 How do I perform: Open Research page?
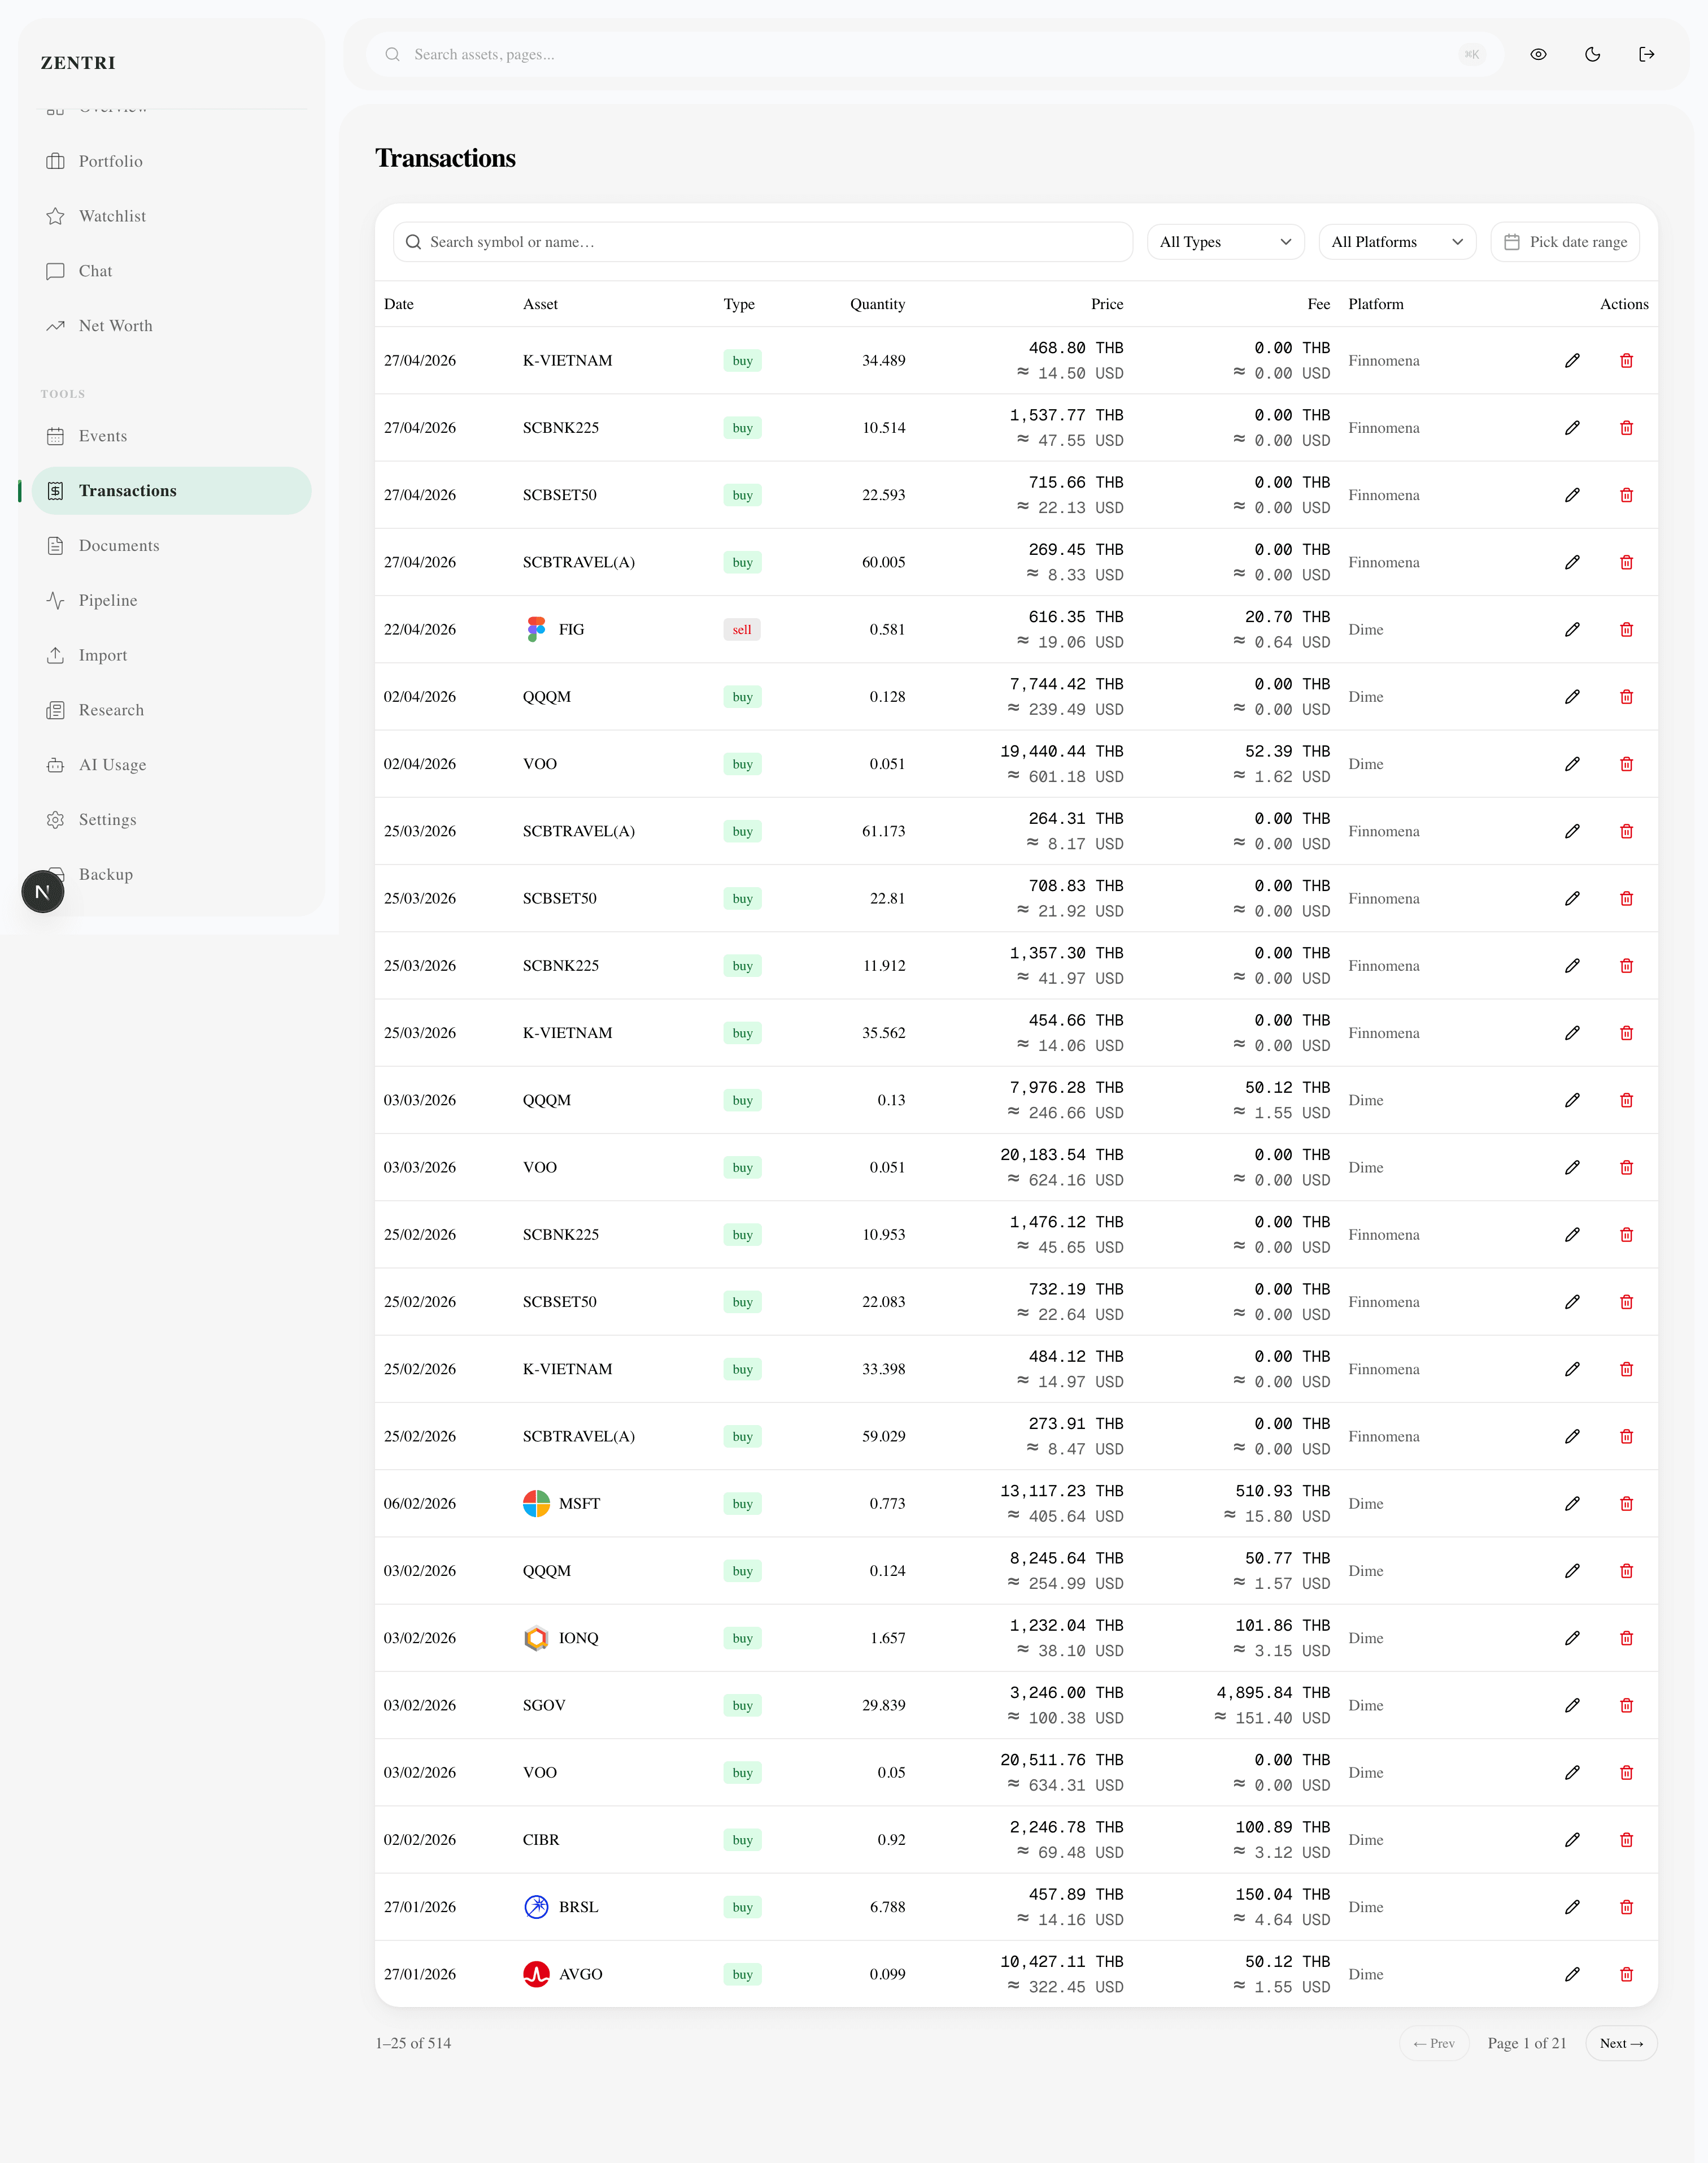click(x=172, y=710)
